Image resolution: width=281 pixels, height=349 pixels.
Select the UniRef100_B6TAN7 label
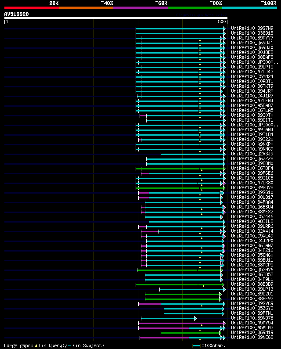click(252, 245)
